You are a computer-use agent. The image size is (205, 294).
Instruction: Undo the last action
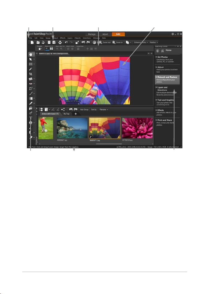pos(66,42)
